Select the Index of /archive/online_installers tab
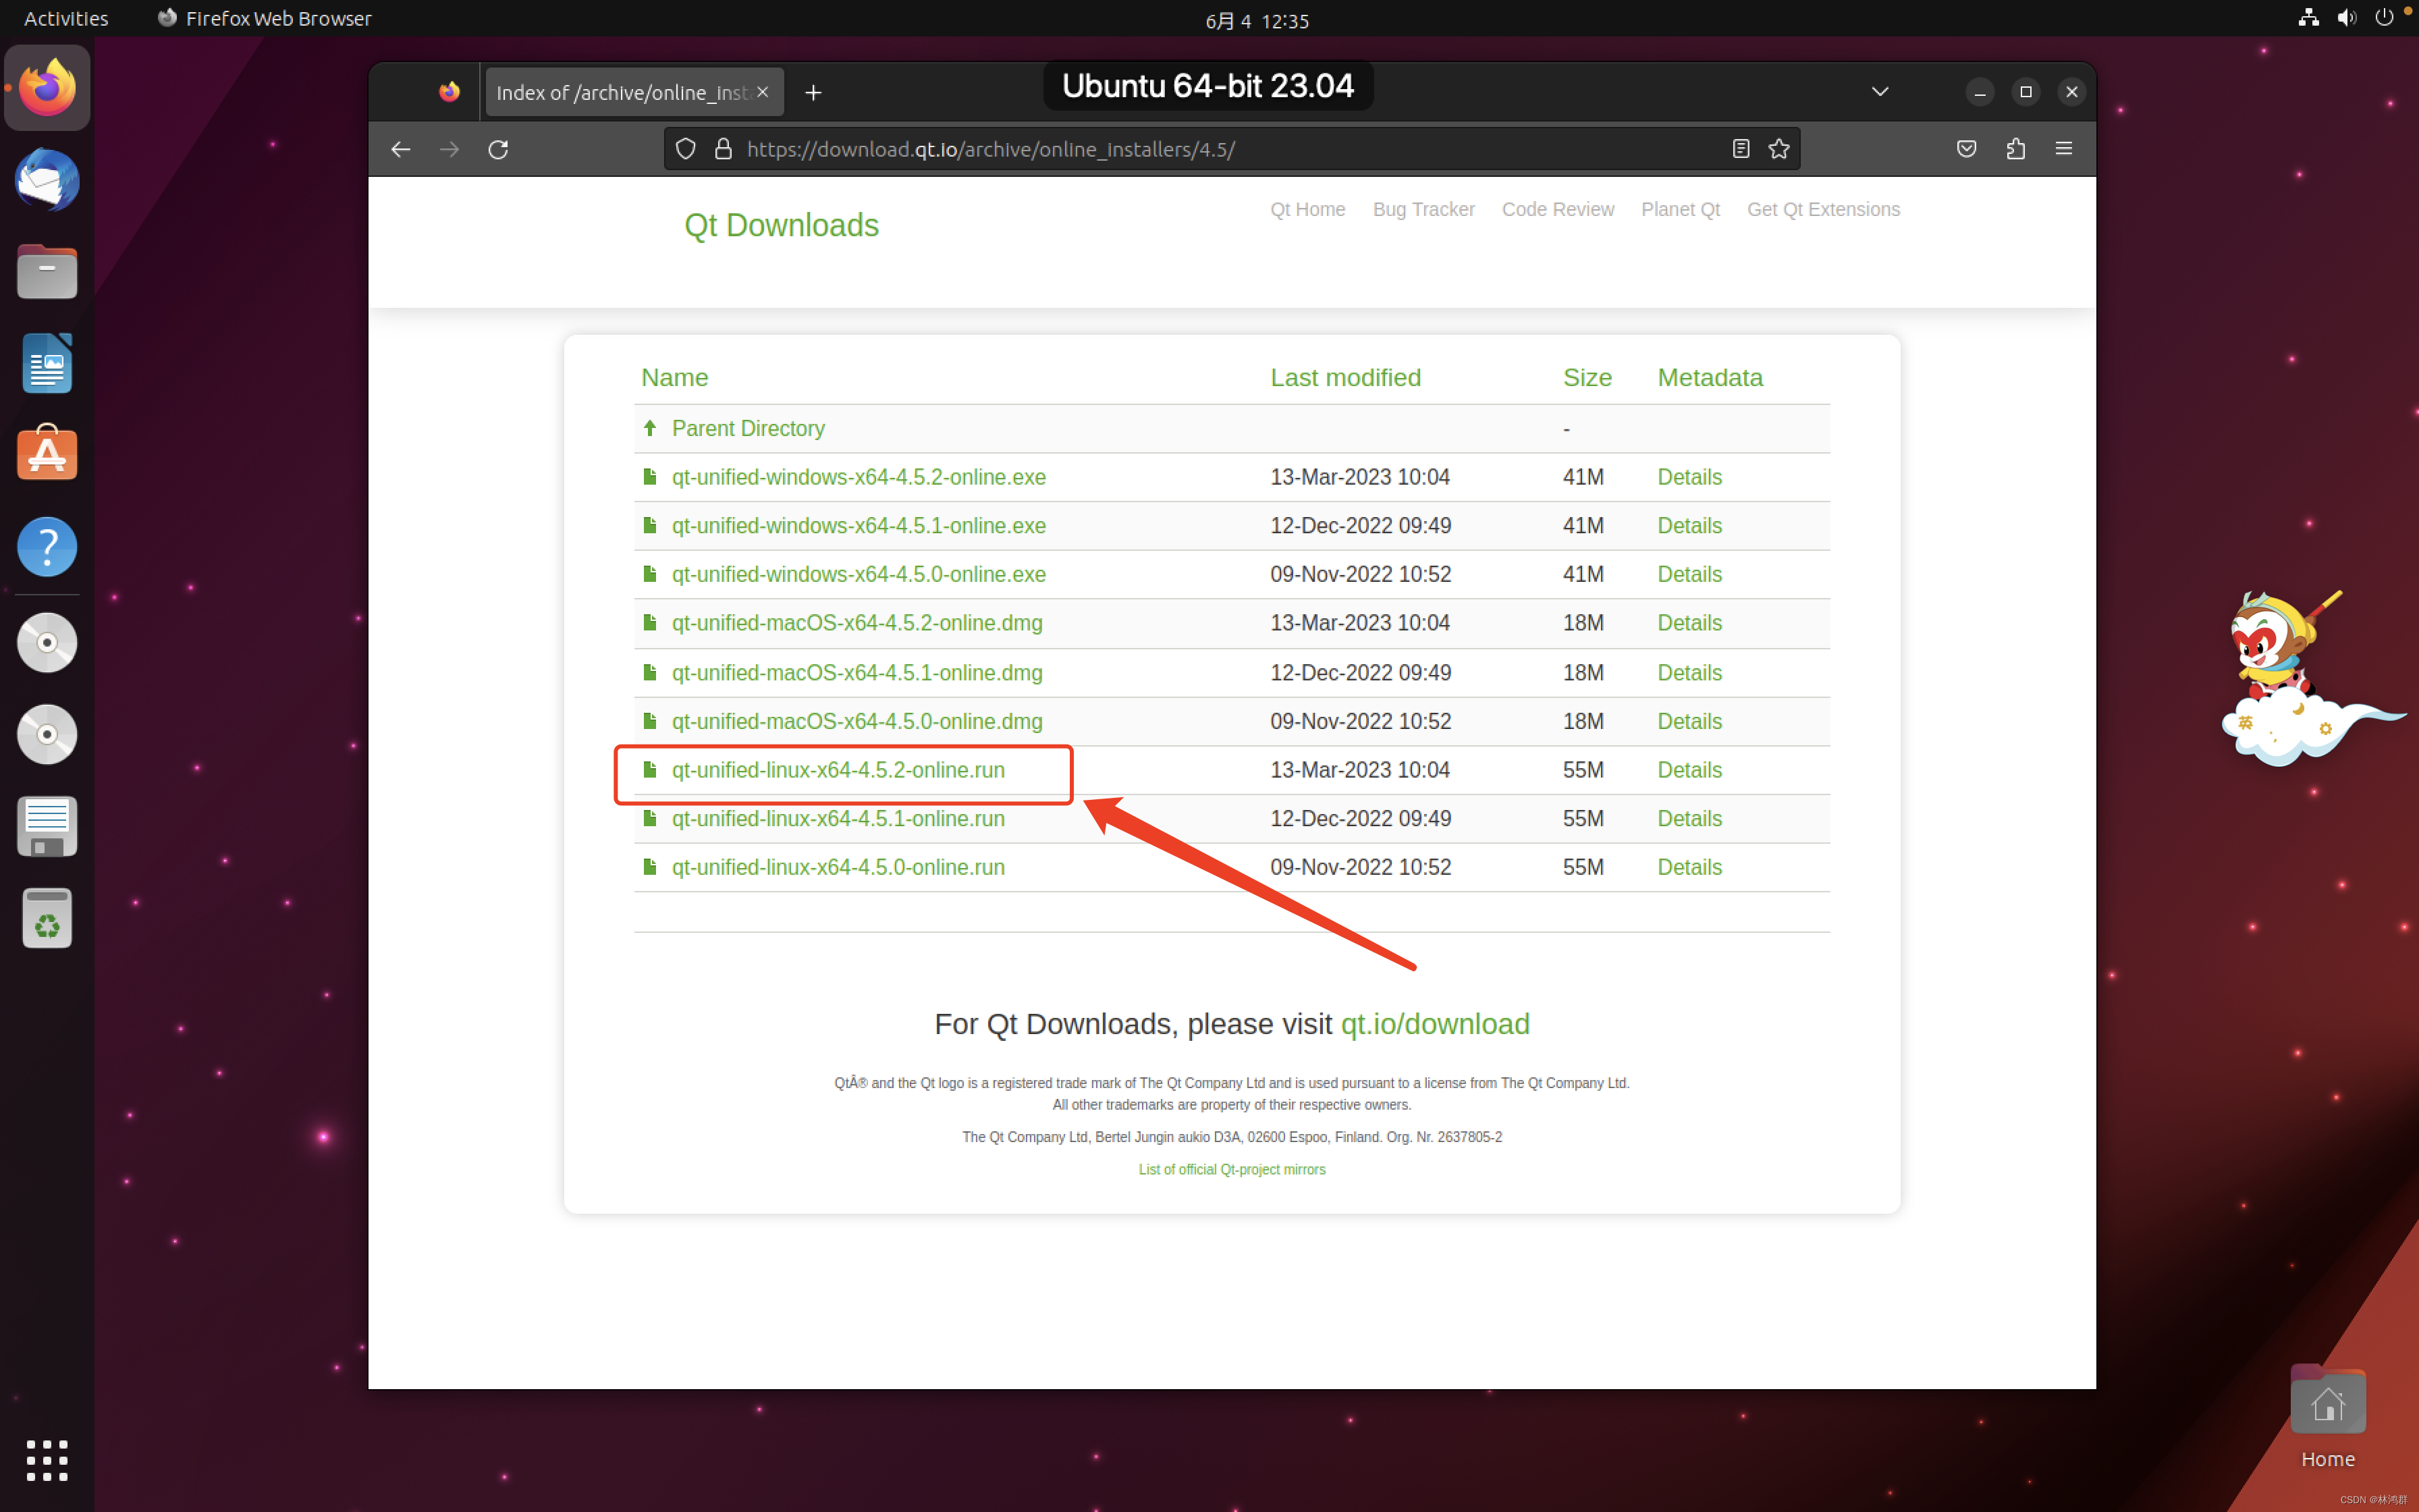This screenshot has width=2419, height=1512. point(620,91)
